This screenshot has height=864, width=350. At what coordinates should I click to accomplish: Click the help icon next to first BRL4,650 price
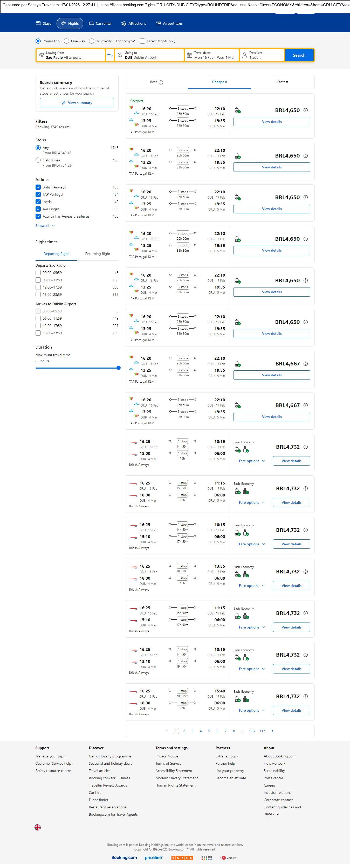coord(305,110)
